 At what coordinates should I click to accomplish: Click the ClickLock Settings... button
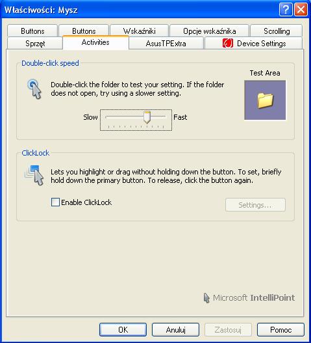tap(255, 205)
